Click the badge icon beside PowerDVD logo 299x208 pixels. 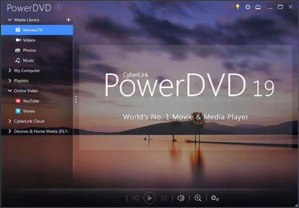58,7
